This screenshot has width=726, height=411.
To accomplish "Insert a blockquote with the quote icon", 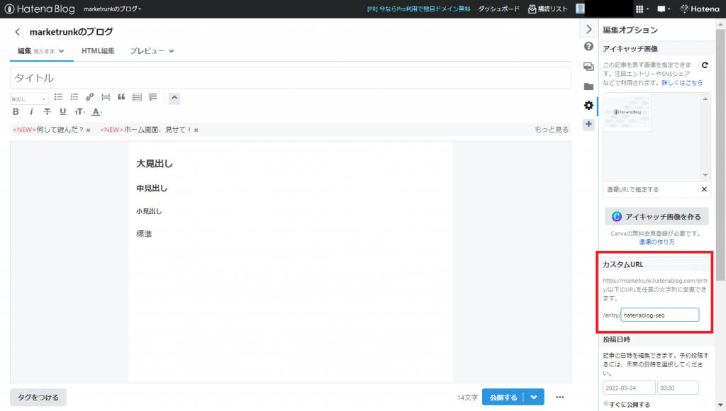I will click(x=121, y=97).
